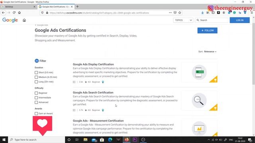Open Google Ads Display Certification link
Screen dimensions: 255x143
pyautogui.click(x=93, y=64)
